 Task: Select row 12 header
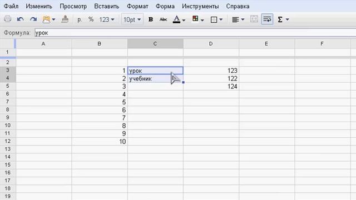[7, 141]
